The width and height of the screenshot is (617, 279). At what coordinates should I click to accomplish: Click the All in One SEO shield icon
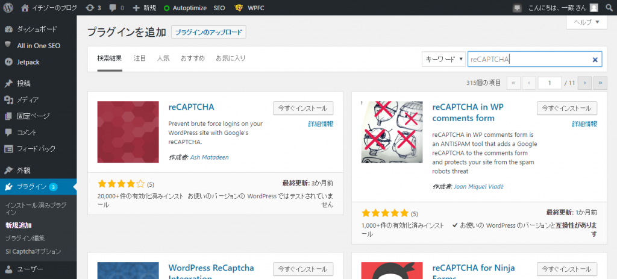click(x=8, y=45)
